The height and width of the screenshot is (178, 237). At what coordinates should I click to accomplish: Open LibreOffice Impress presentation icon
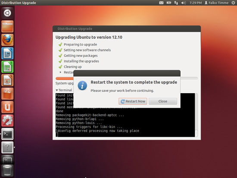[x=7, y=80]
